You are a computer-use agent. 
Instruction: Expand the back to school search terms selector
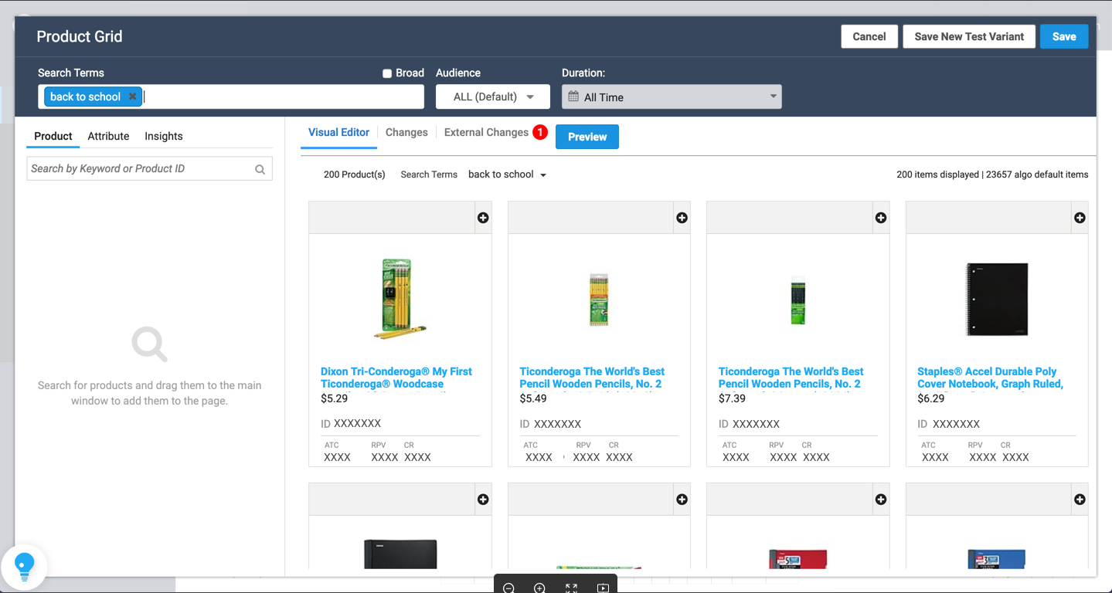pyautogui.click(x=507, y=175)
